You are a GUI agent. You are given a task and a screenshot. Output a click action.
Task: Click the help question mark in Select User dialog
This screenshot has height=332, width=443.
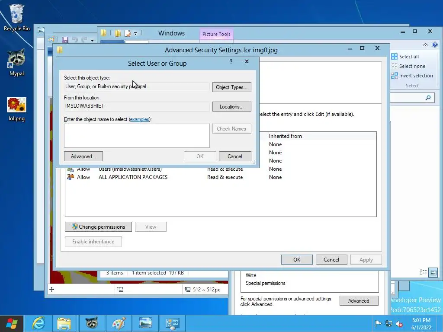(x=231, y=61)
